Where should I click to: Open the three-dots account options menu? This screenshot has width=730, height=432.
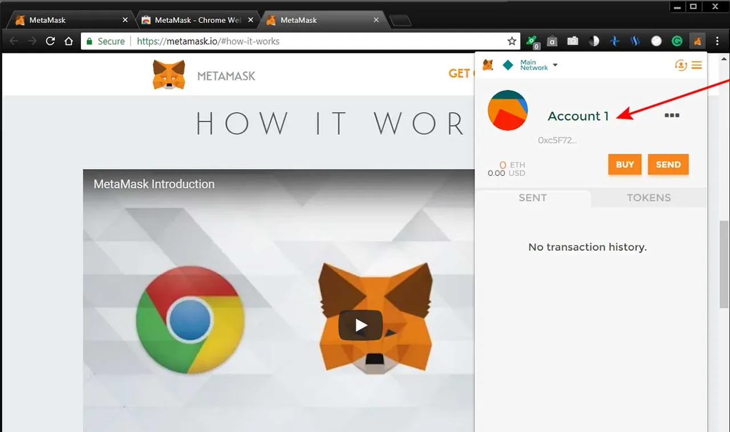point(672,115)
